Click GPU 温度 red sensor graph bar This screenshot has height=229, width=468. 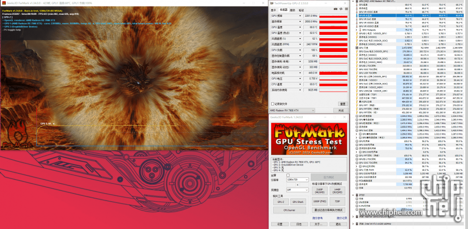coord(333,27)
